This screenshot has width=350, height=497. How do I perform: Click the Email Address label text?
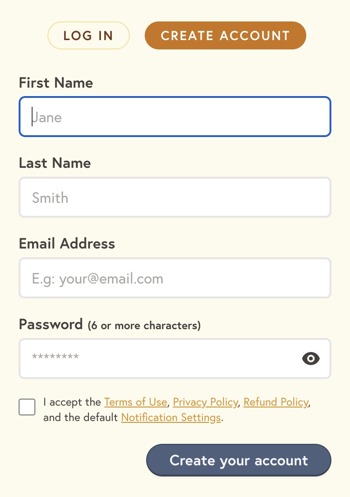(x=67, y=244)
